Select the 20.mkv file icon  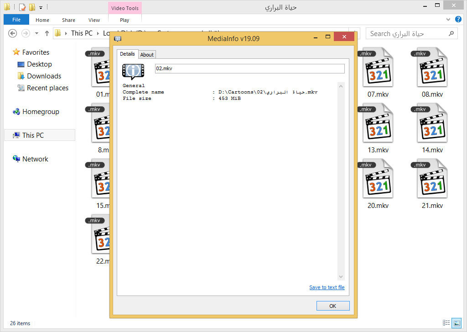click(378, 179)
